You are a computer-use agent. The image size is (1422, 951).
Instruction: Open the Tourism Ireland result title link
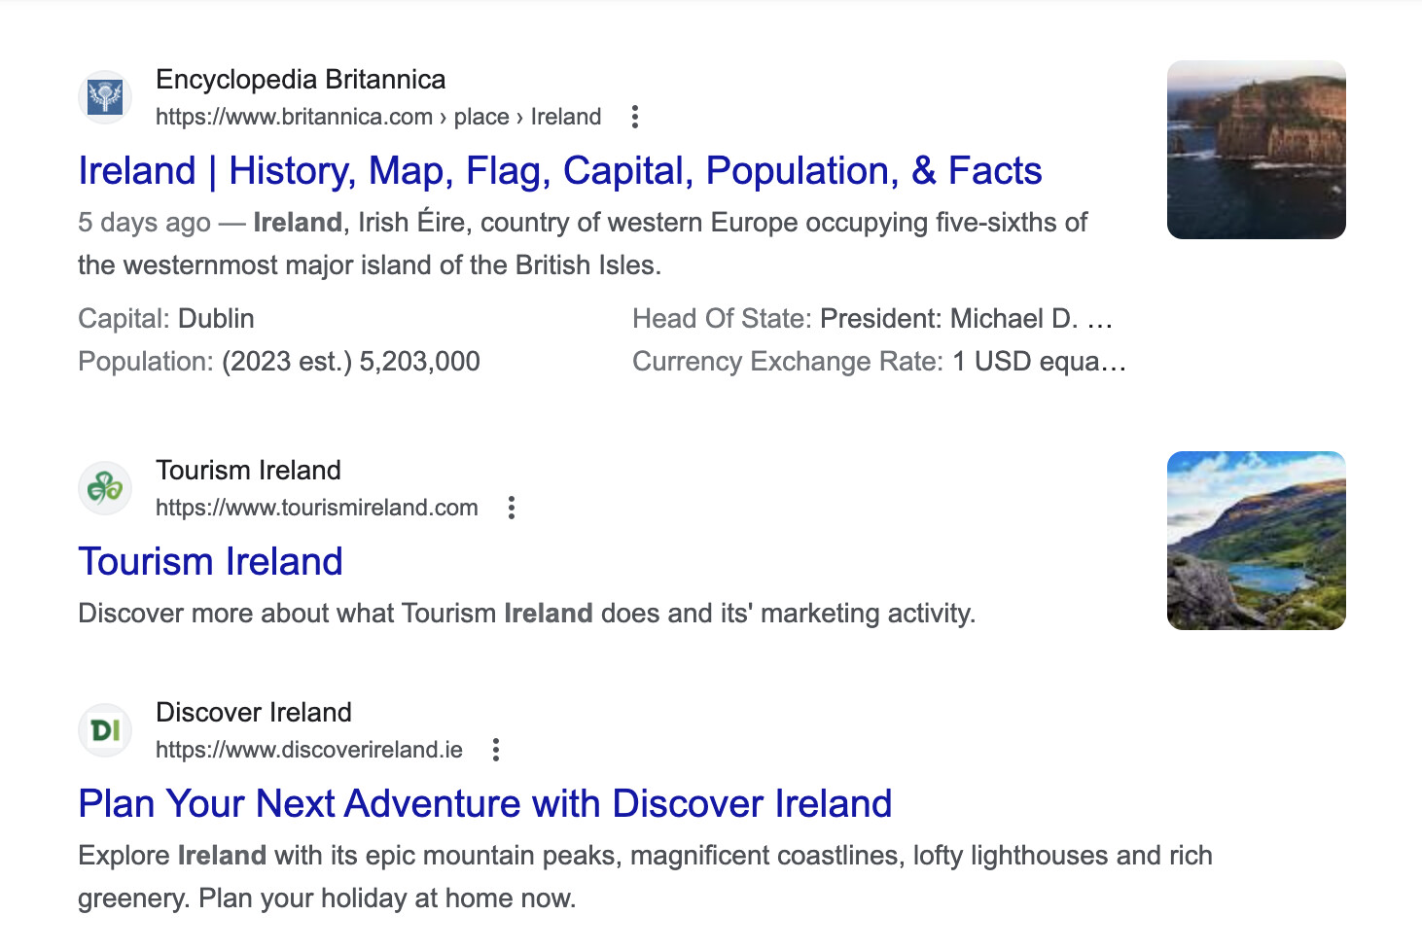pyautogui.click(x=210, y=562)
